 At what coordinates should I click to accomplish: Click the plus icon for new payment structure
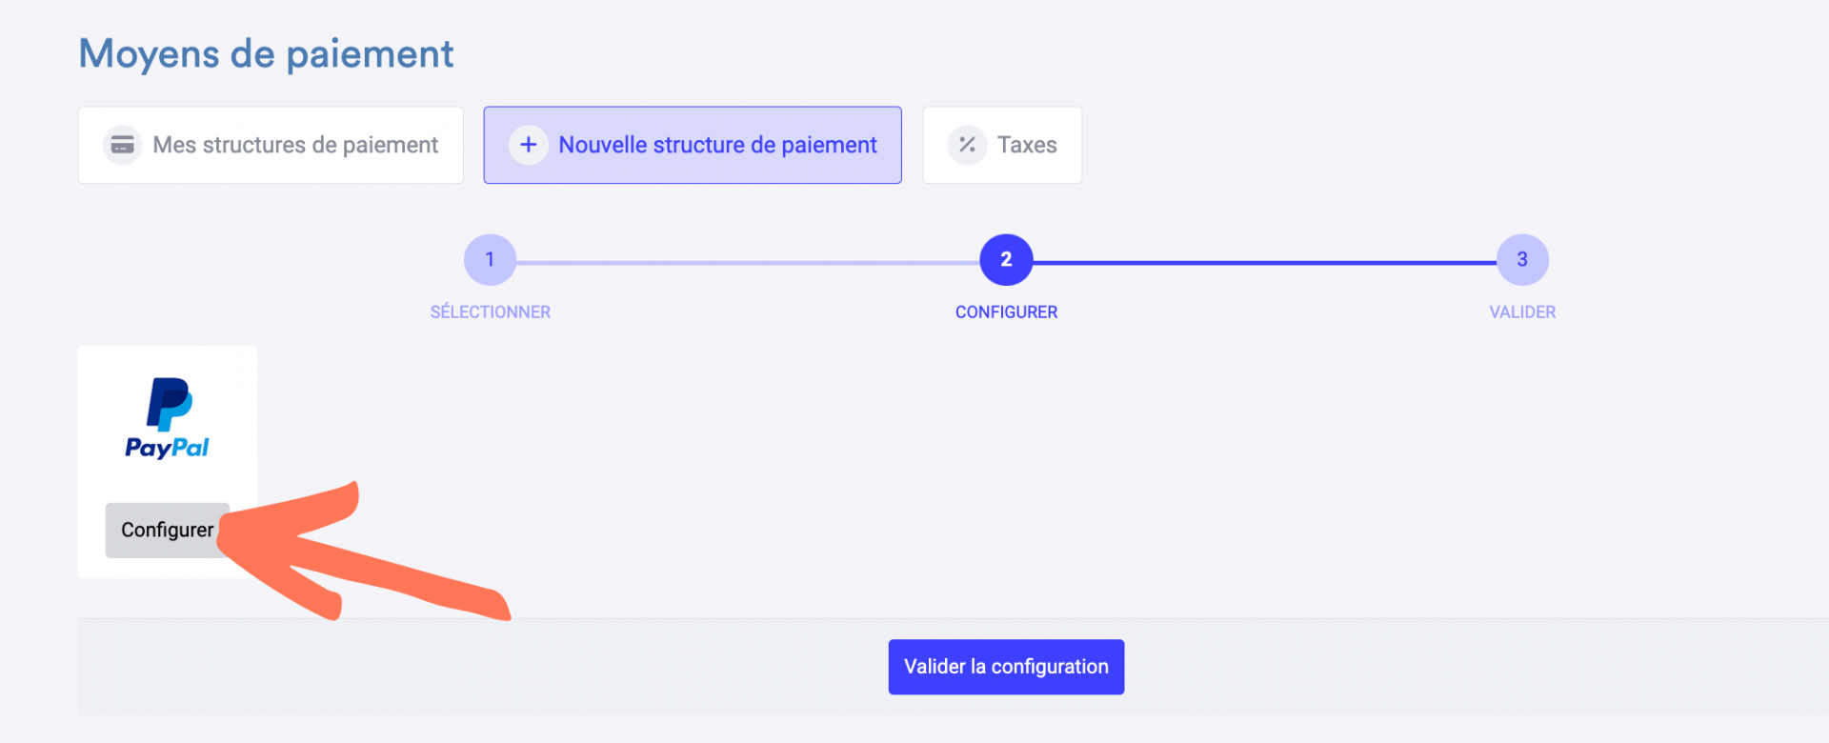point(529,145)
